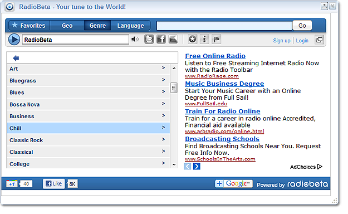Open www.arbradio.com/online.html link
This screenshot has width=348, height=214.
coord(224,132)
